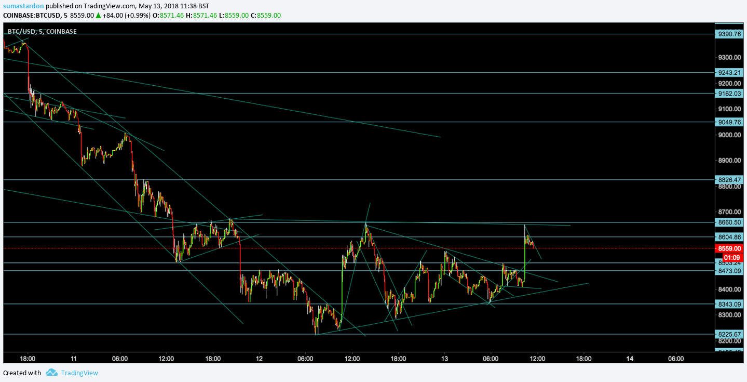Select the 8826.47 price level label

pyautogui.click(x=729, y=180)
